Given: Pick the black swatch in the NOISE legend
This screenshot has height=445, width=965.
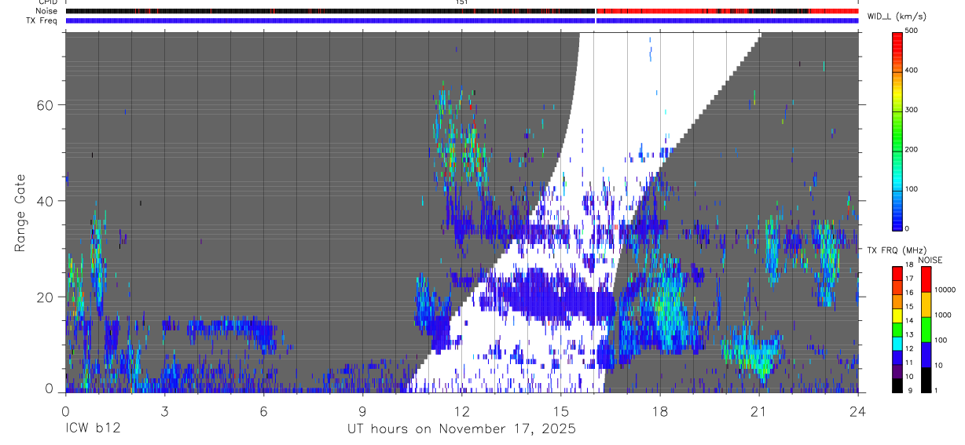Looking at the screenshot, I should [926, 380].
